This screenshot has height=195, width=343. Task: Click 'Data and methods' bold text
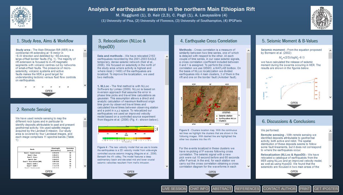109,56
